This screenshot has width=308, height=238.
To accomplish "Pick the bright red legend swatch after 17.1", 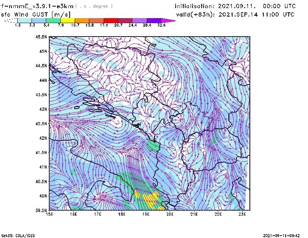I will [x=111, y=20].
